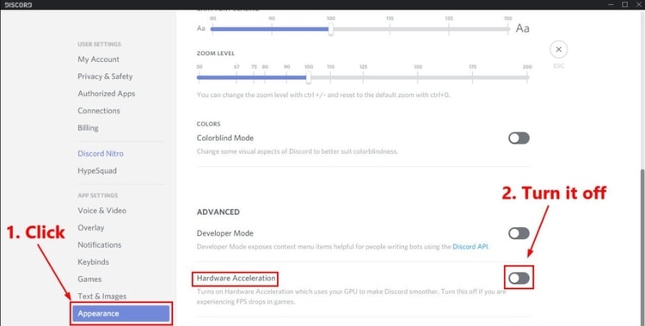645x326 pixels.
Task: Click the zoom level slider handle
Action: 309,77
